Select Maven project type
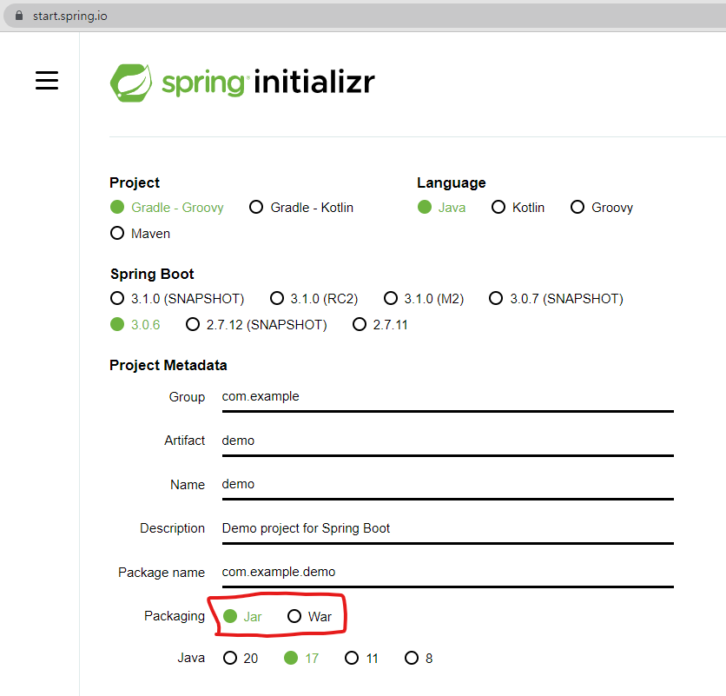 pos(140,233)
